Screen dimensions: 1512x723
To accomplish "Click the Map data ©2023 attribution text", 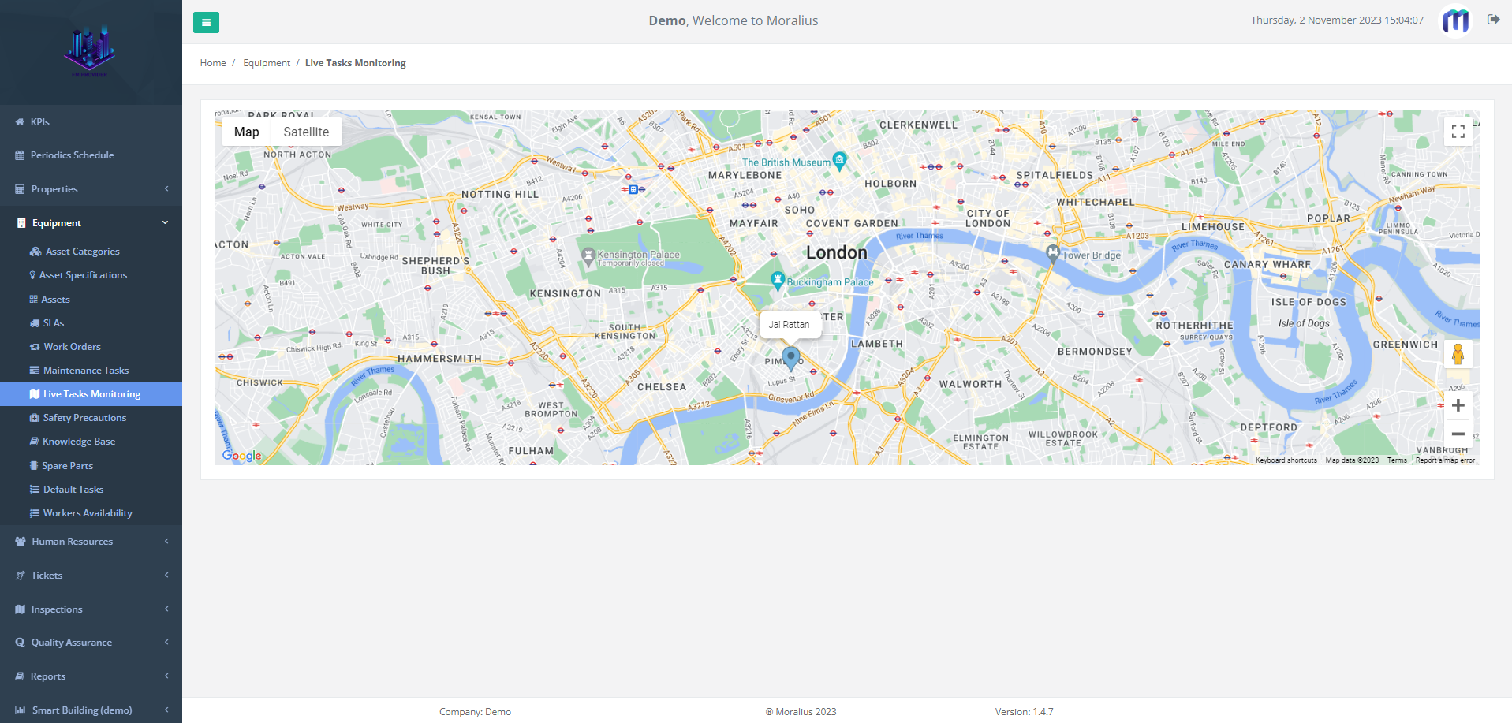I will pos(1352,460).
